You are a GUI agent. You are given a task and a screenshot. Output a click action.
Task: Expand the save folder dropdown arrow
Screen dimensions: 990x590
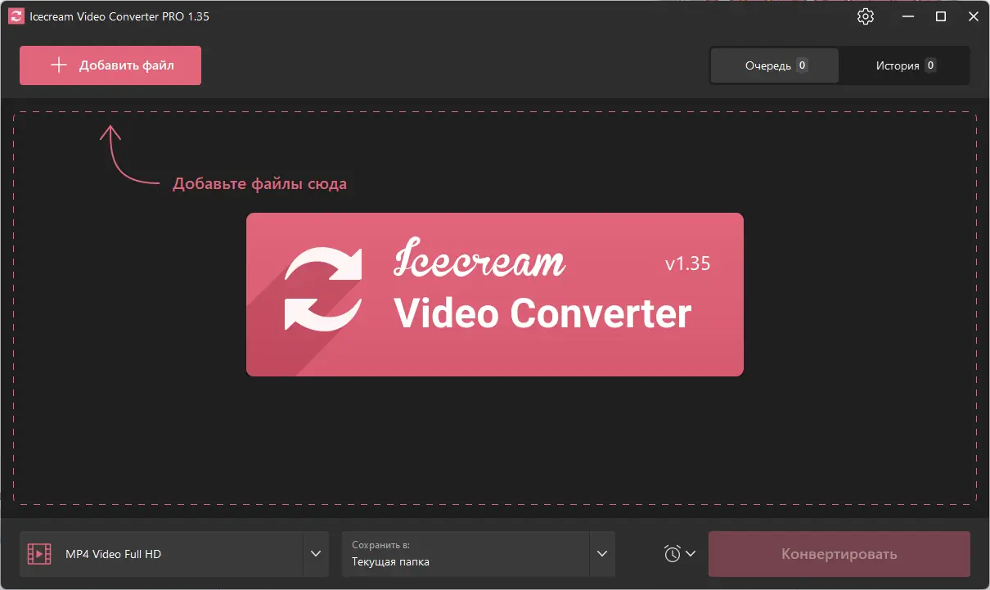coord(602,554)
